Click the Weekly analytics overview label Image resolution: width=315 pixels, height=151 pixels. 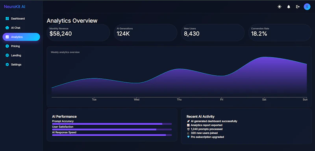pyautogui.click(x=65, y=52)
